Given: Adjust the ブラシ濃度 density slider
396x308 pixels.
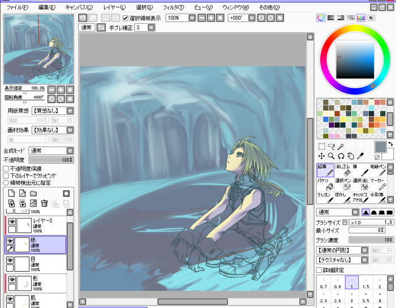Looking at the screenshot, I should pyautogui.click(x=371, y=240).
